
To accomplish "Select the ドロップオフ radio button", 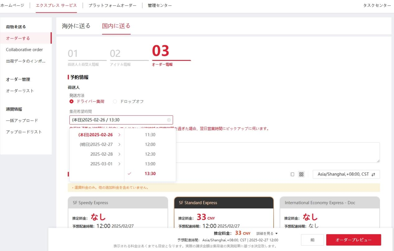I will 115,101.
